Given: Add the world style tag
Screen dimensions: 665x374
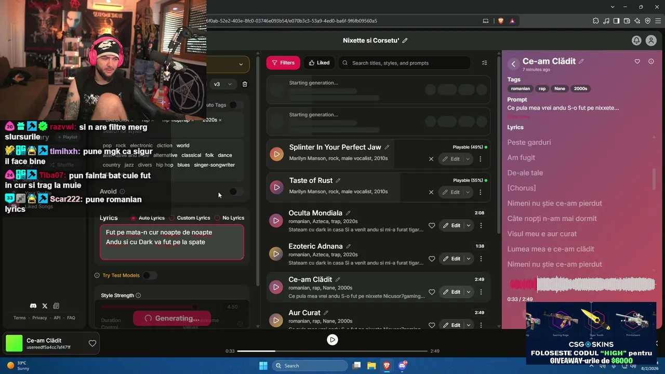Looking at the screenshot, I should click(x=183, y=145).
